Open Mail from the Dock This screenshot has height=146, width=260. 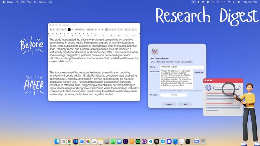(x=119, y=141)
